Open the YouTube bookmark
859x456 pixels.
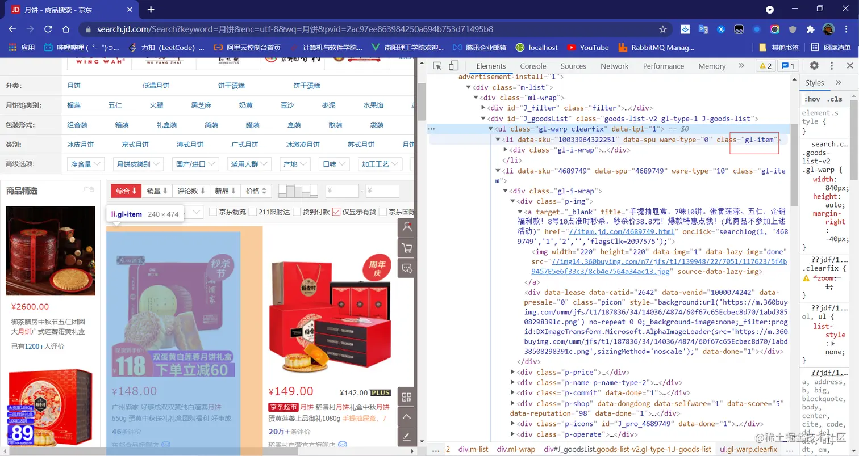(x=587, y=48)
